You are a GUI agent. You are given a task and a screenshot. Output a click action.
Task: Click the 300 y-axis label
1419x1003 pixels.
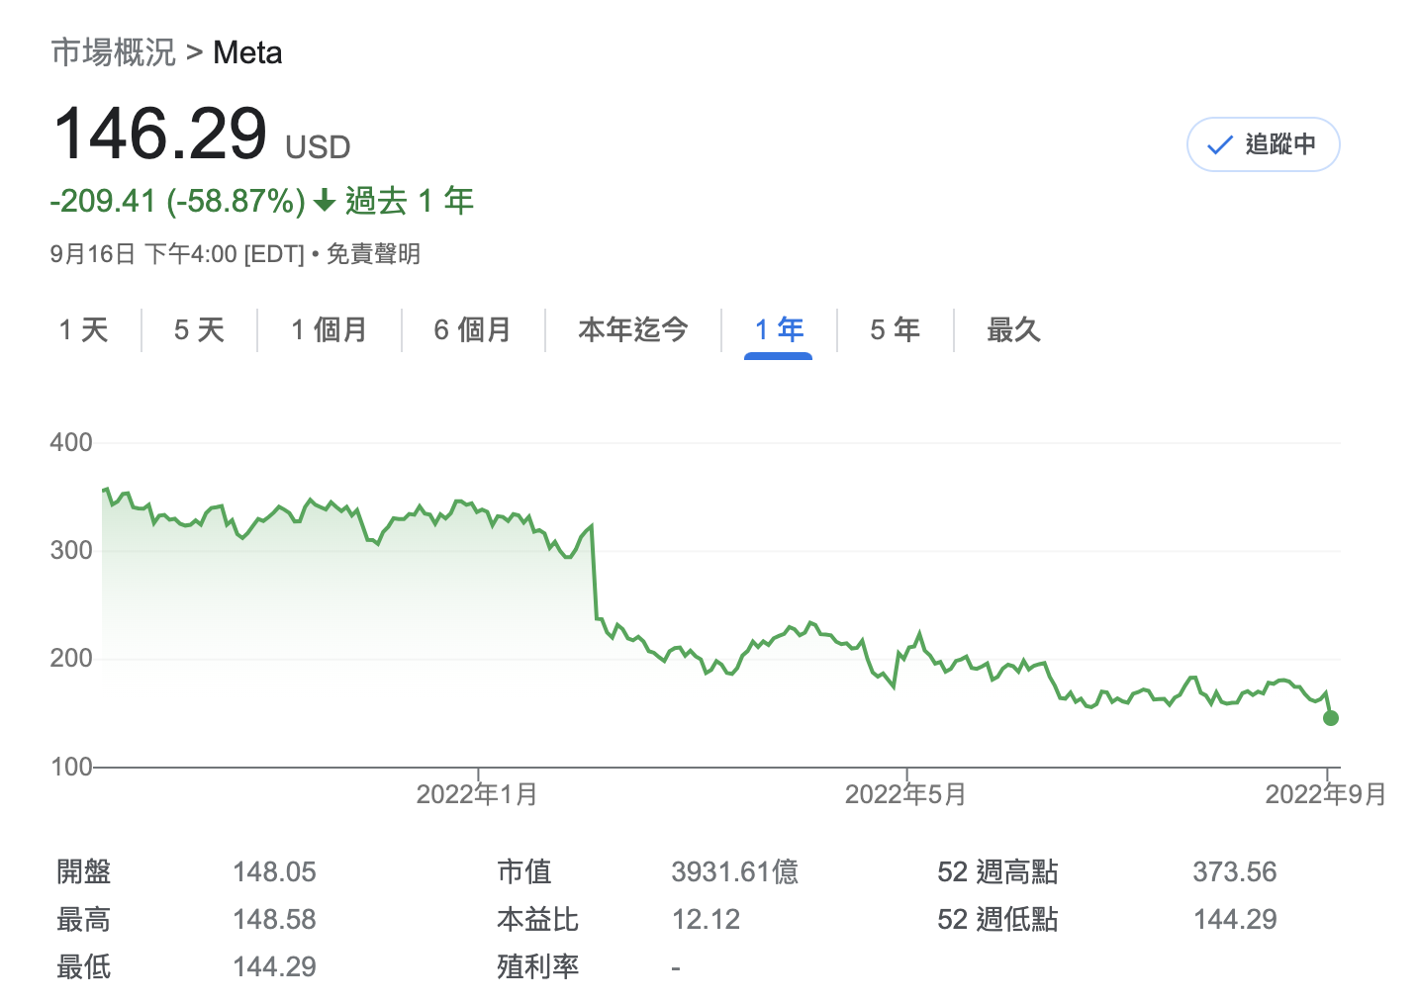pos(71,550)
